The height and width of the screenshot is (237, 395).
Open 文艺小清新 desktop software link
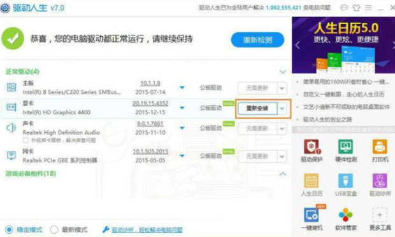[x=346, y=107]
